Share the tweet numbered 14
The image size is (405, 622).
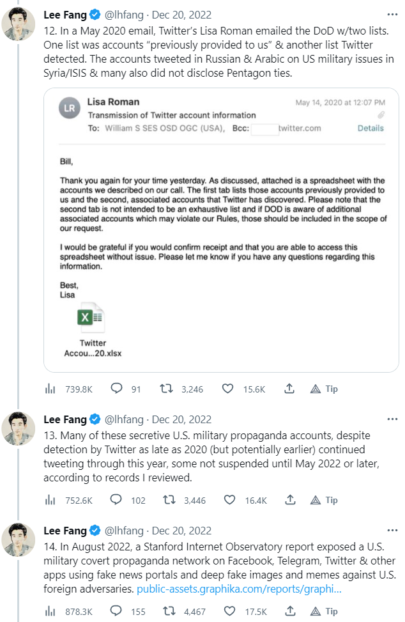point(289,611)
